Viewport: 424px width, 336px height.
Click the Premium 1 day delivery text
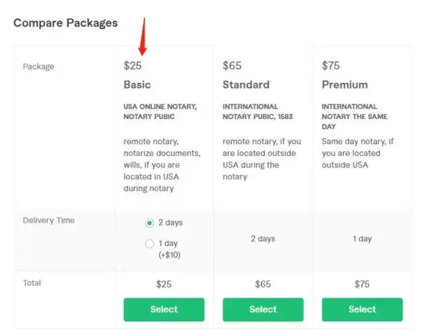pos(362,239)
